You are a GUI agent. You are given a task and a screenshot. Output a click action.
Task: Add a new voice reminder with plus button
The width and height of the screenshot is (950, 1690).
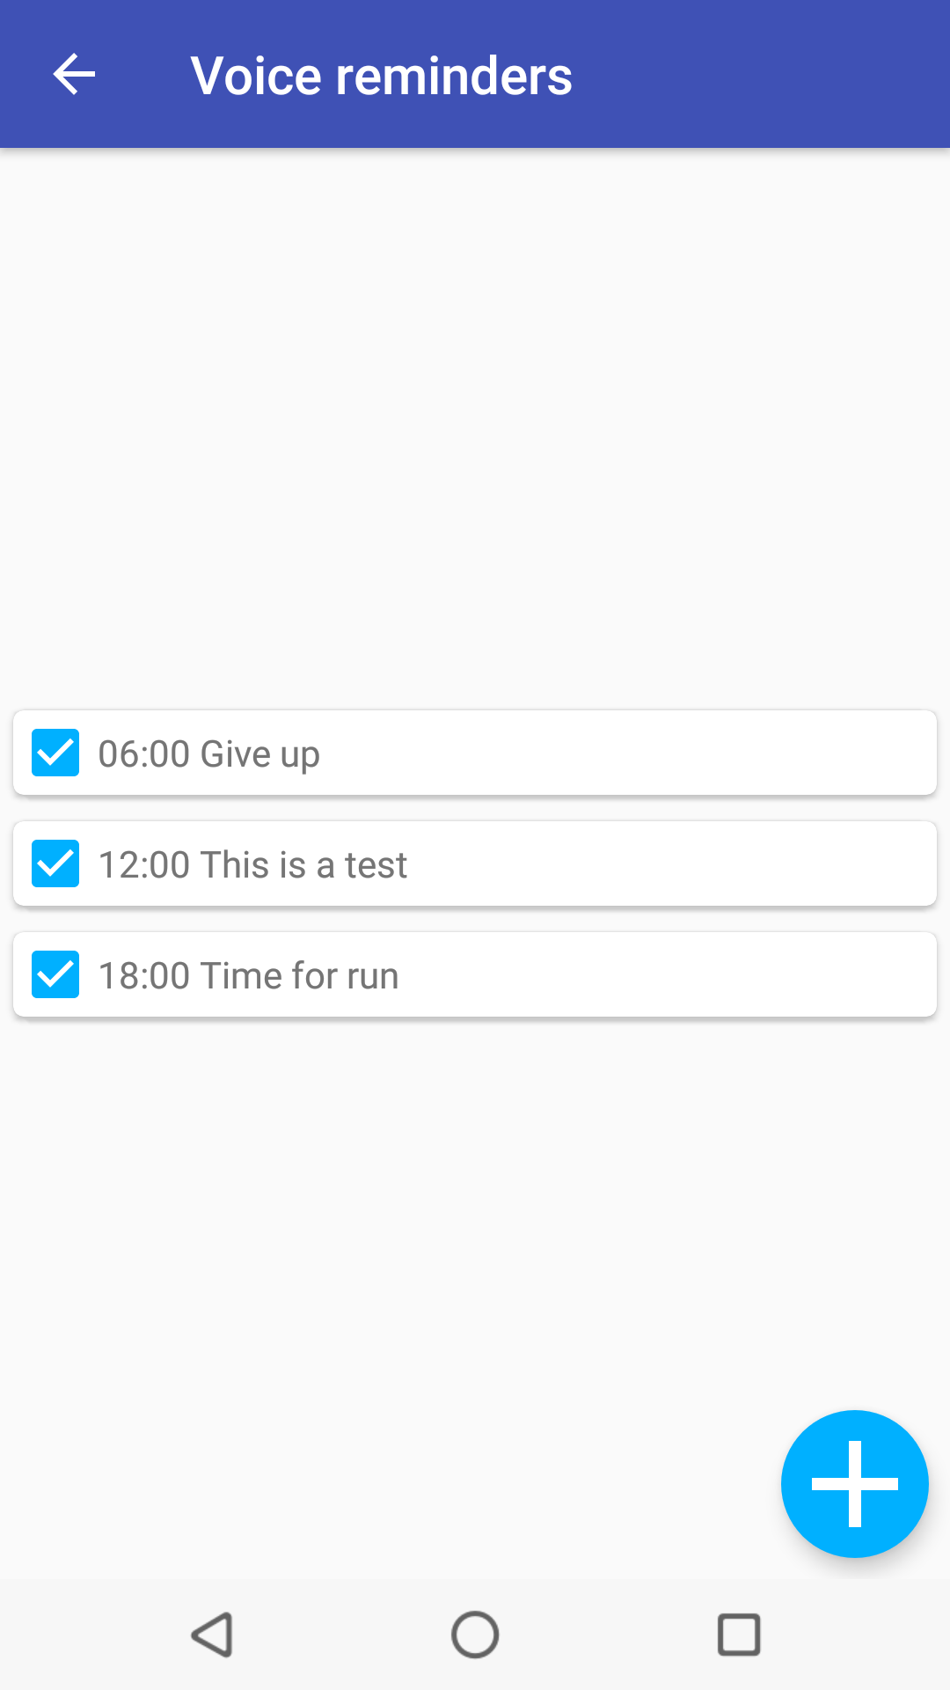pyautogui.click(x=854, y=1483)
